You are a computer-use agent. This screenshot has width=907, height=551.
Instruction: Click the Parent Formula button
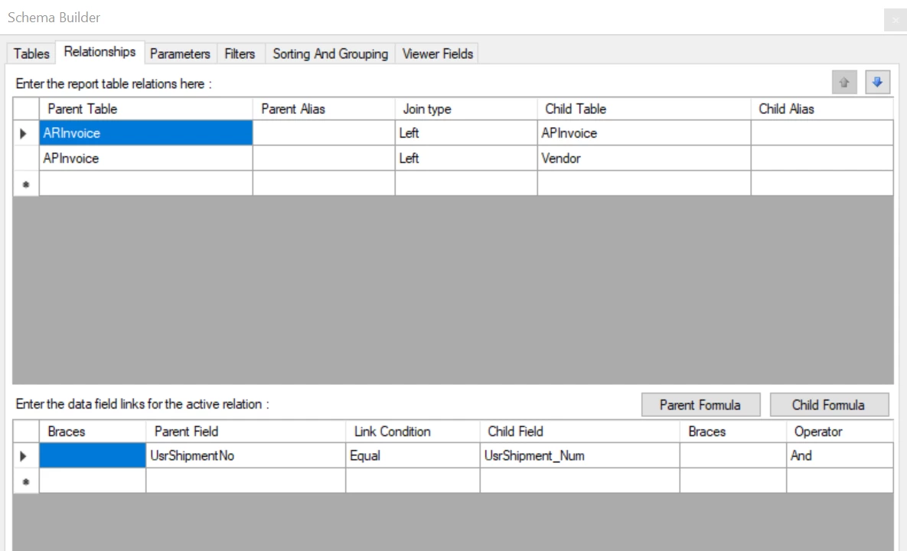click(x=700, y=404)
